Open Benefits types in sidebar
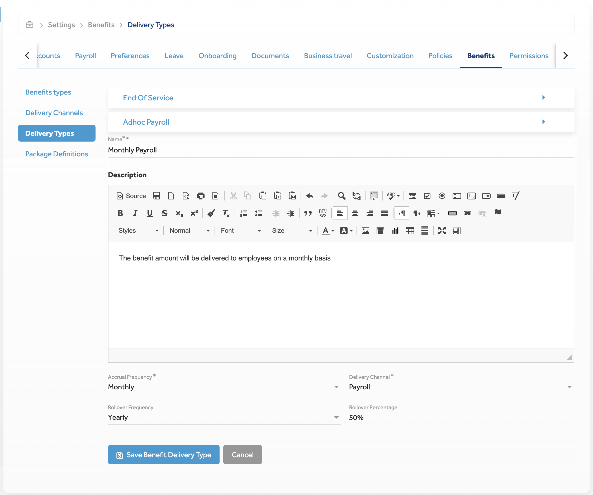Viewport: 593px width, 495px height. click(48, 92)
